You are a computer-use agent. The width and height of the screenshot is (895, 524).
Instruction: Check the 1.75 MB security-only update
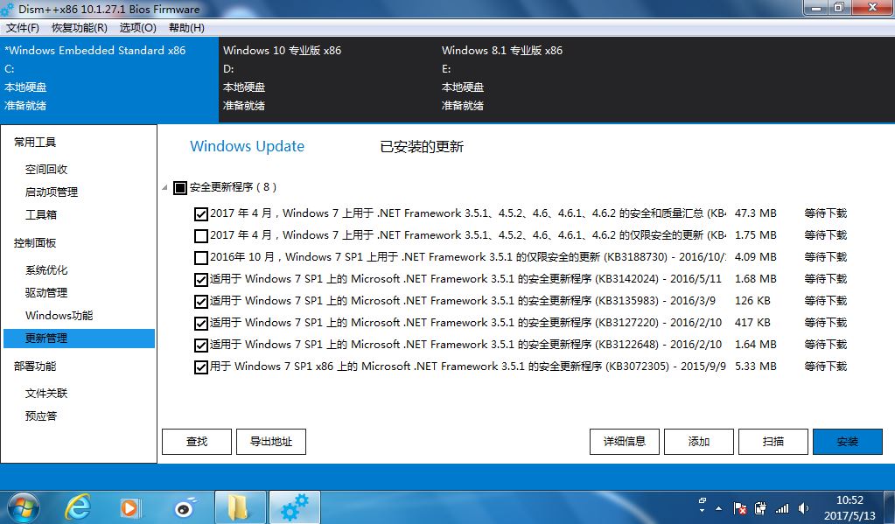click(x=200, y=235)
